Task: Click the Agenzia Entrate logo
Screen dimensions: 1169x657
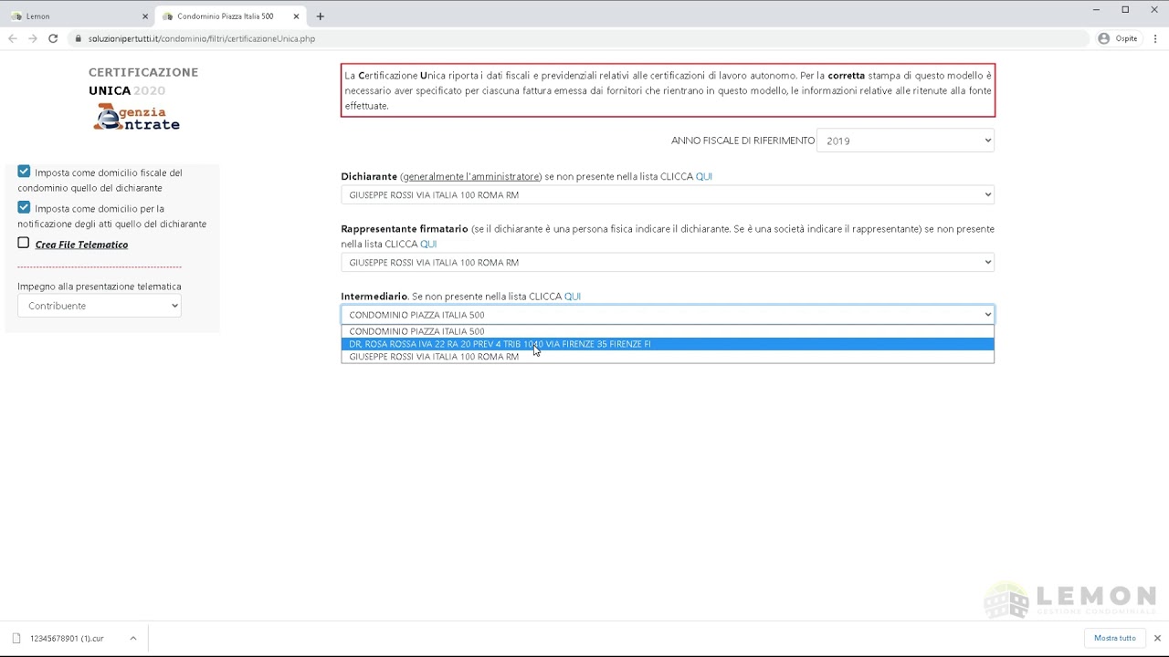Action: tap(137, 117)
